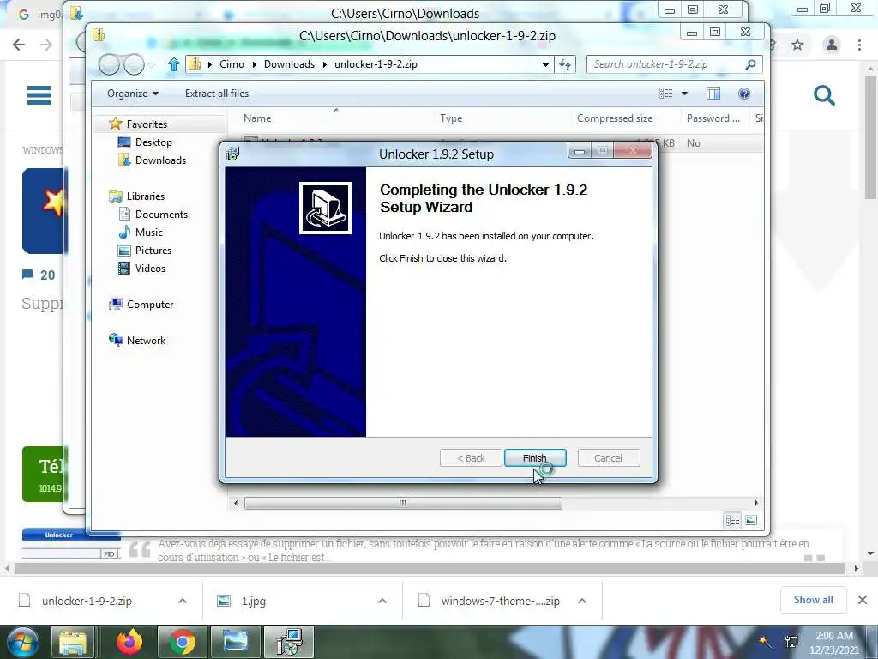Viewport: 878px width, 659px height.
Task: Select Computer in the navigation pane
Action: (x=150, y=305)
